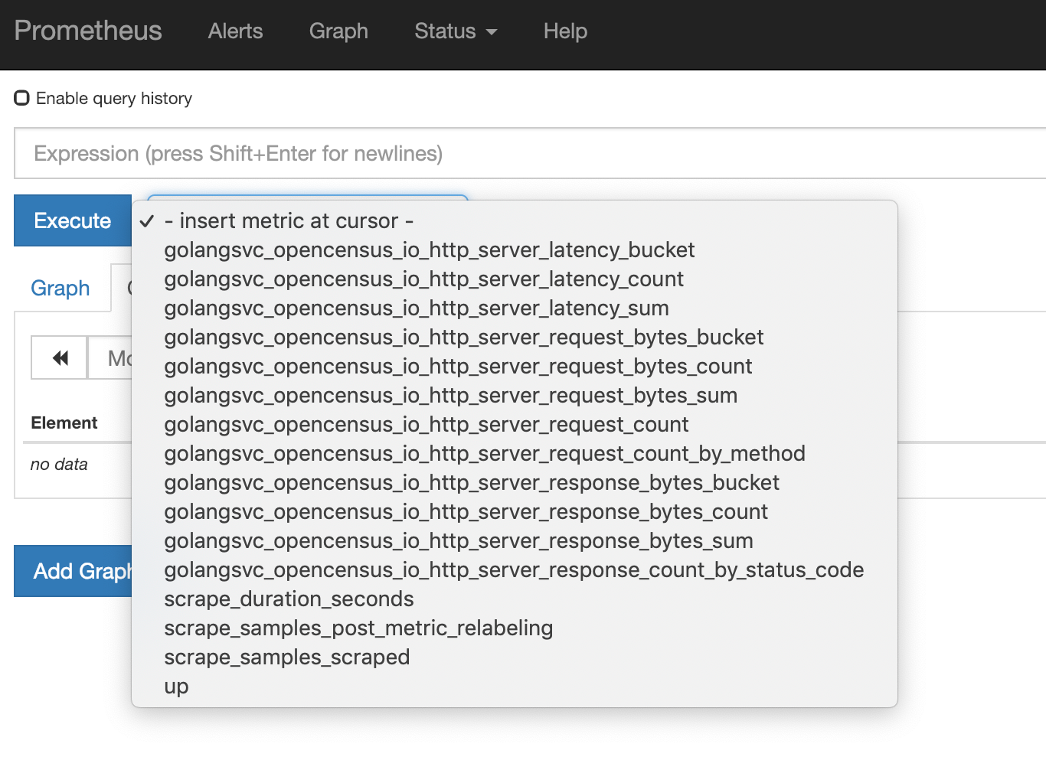Select golangsvc http_server_request_count_by_method metric

click(484, 454)
